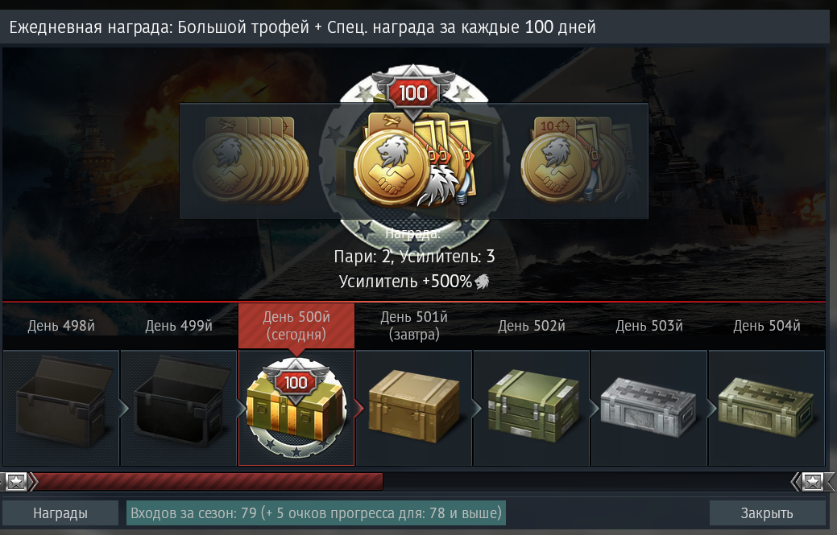Click the red season progress bar
The image size is (837, 535).
click(x=208, y=482)
